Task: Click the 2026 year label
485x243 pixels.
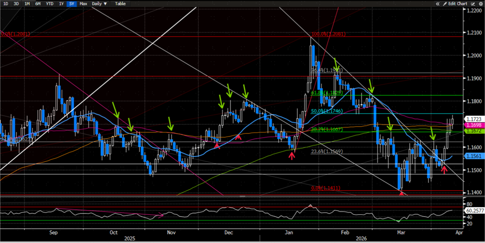Action: (361, 239)
